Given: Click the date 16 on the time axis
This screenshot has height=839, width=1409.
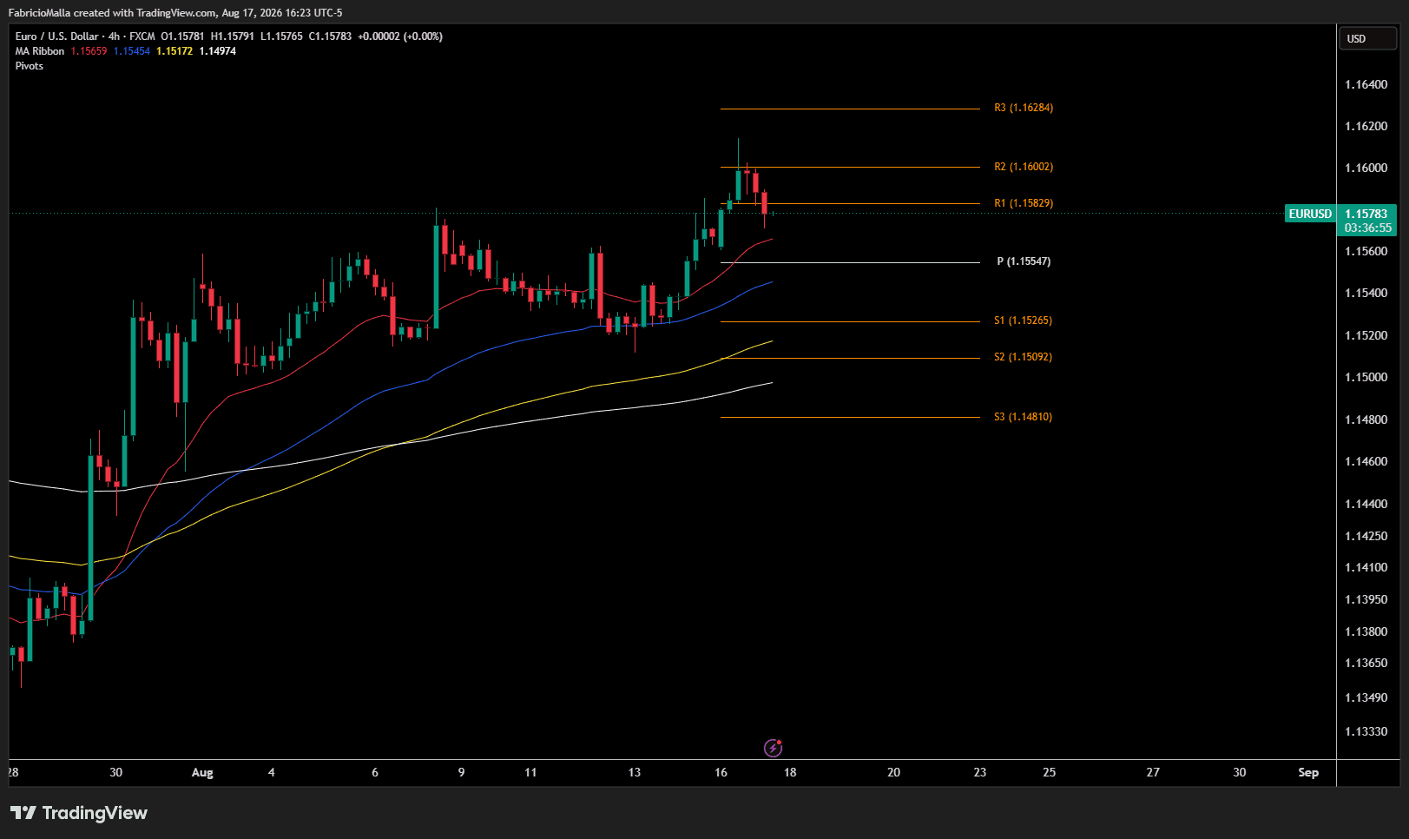Looking at the screenshot, I should (721, 772).
